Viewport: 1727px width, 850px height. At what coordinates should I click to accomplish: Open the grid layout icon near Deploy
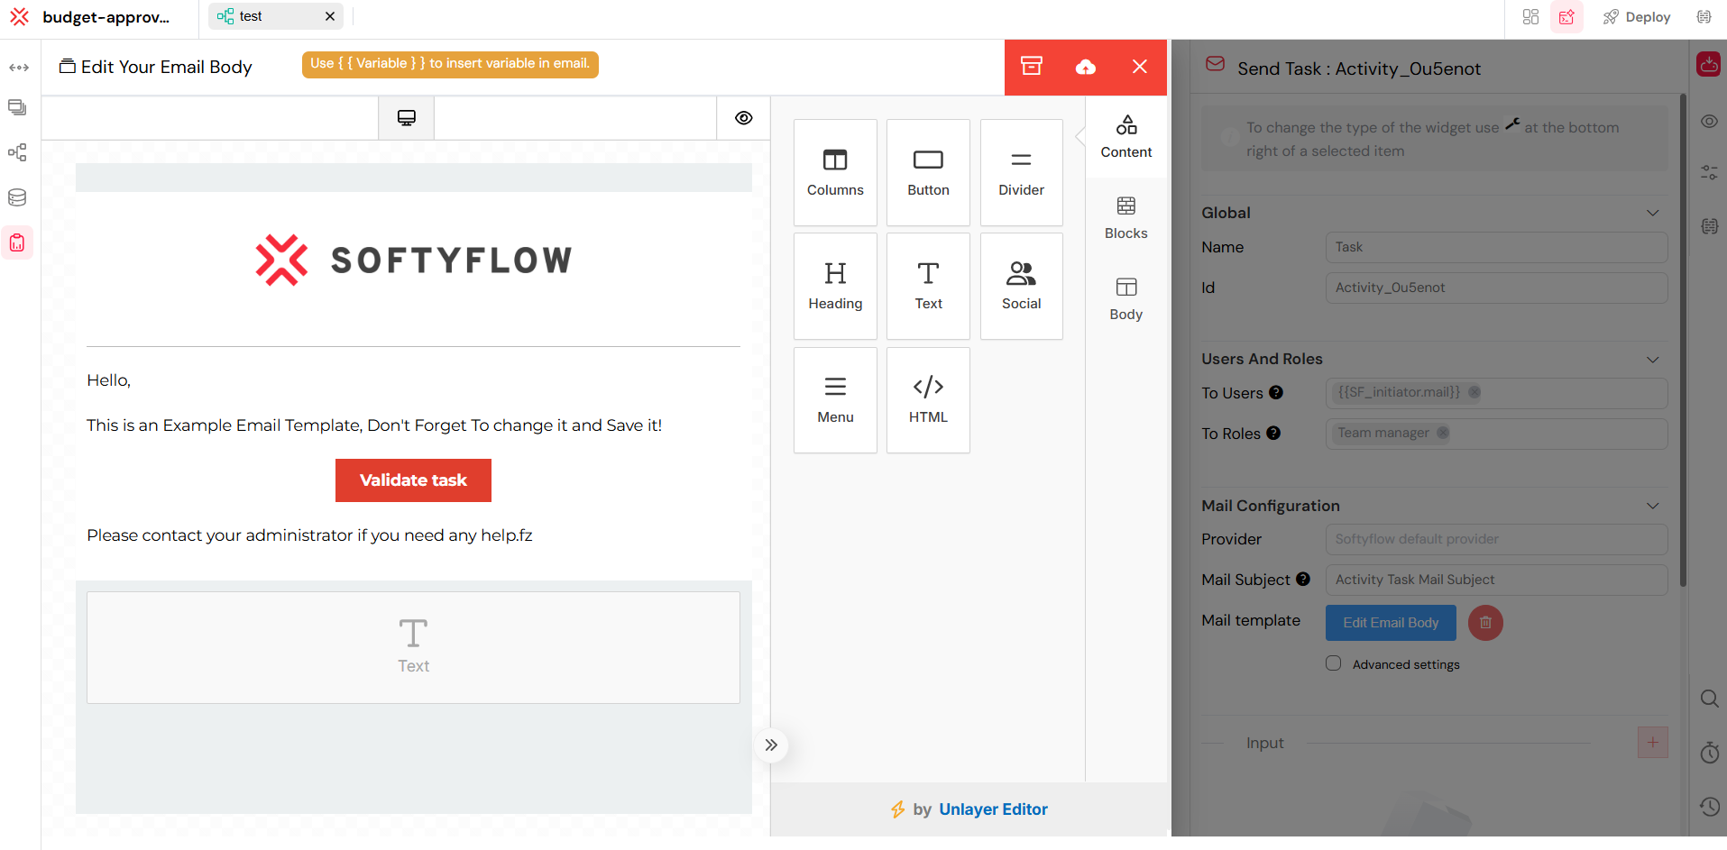(x=1530, y=17)
